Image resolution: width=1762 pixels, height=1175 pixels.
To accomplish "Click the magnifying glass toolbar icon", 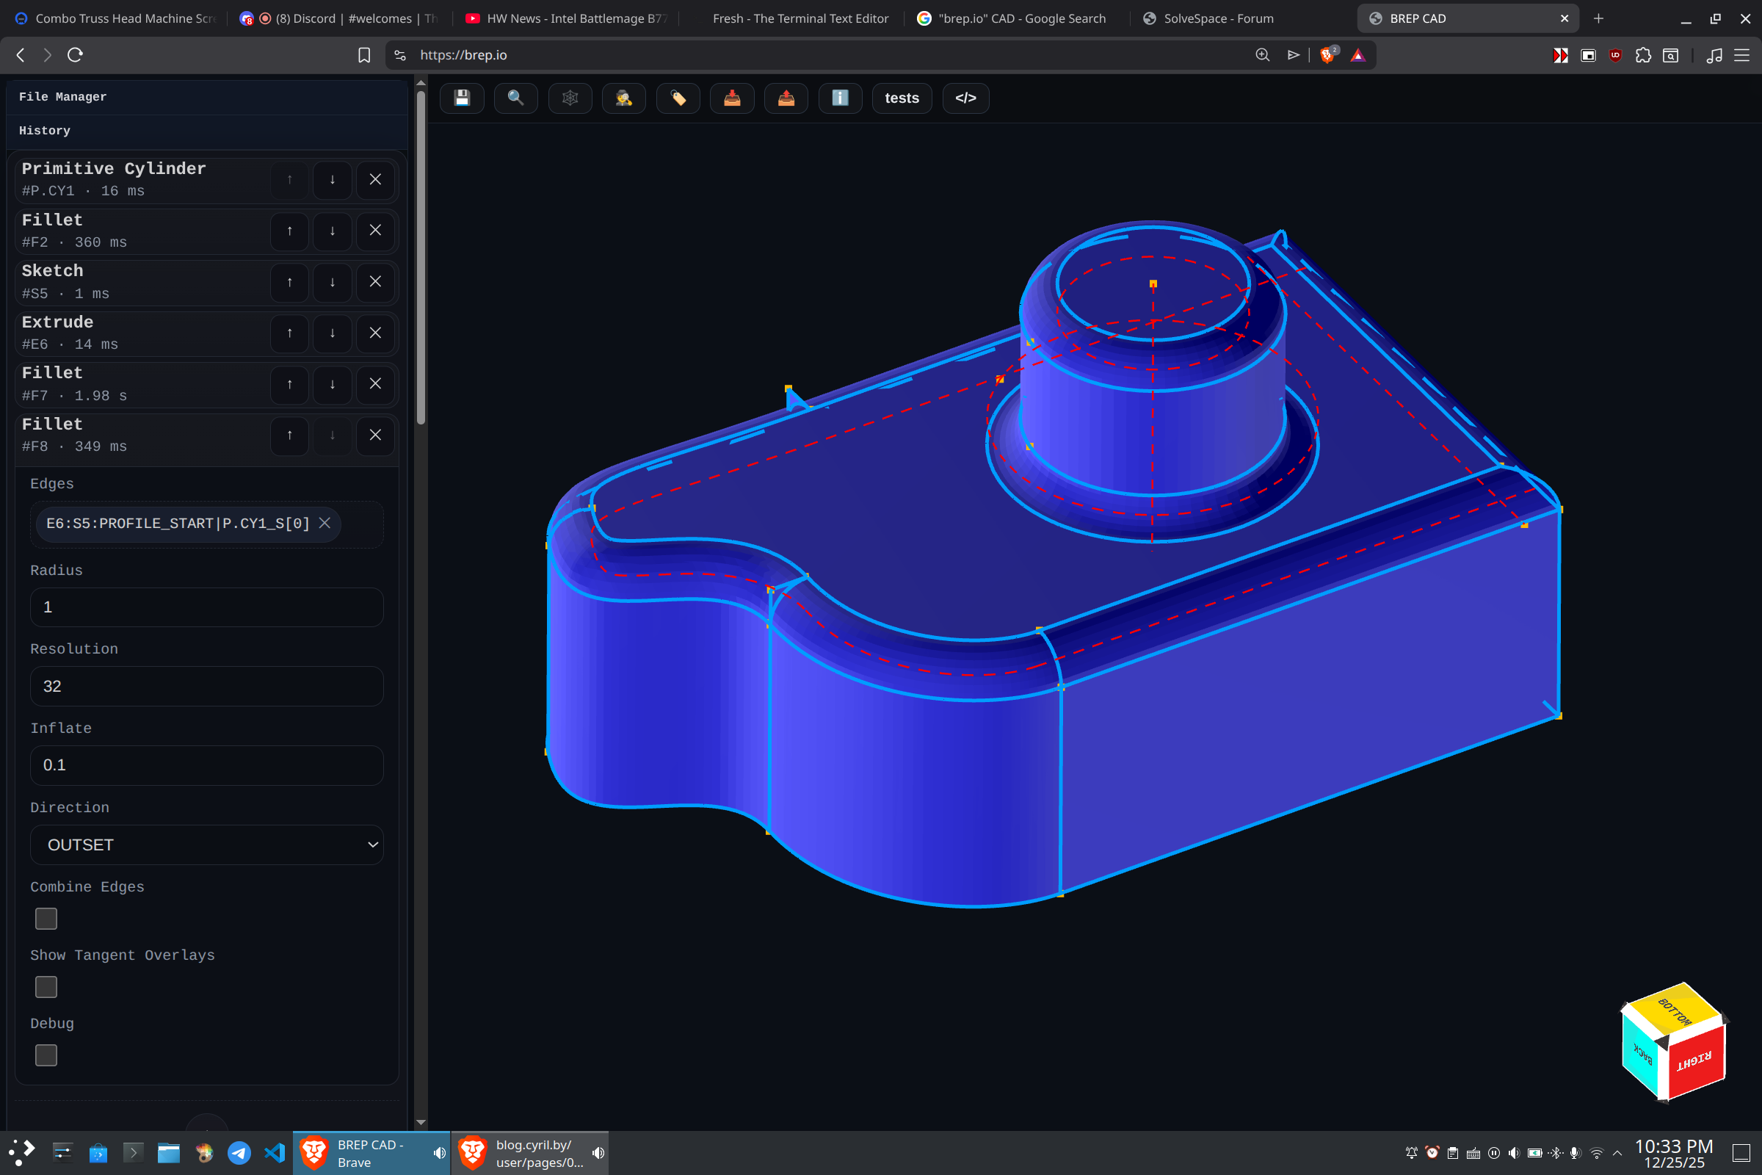I will click(515, 98).
